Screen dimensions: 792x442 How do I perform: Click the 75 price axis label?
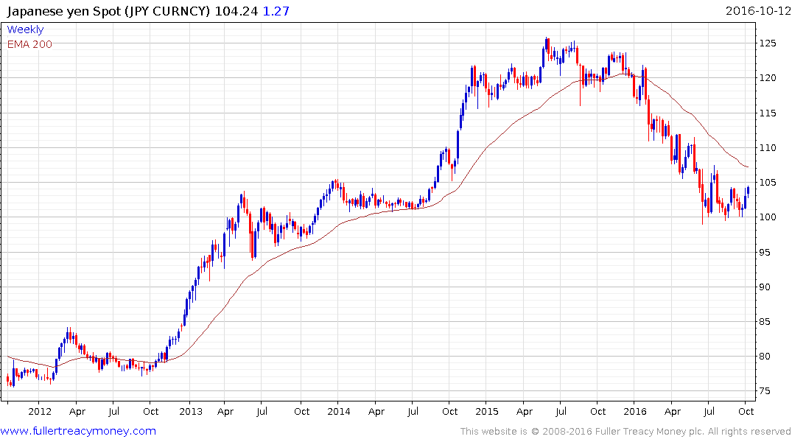[765, 391]
